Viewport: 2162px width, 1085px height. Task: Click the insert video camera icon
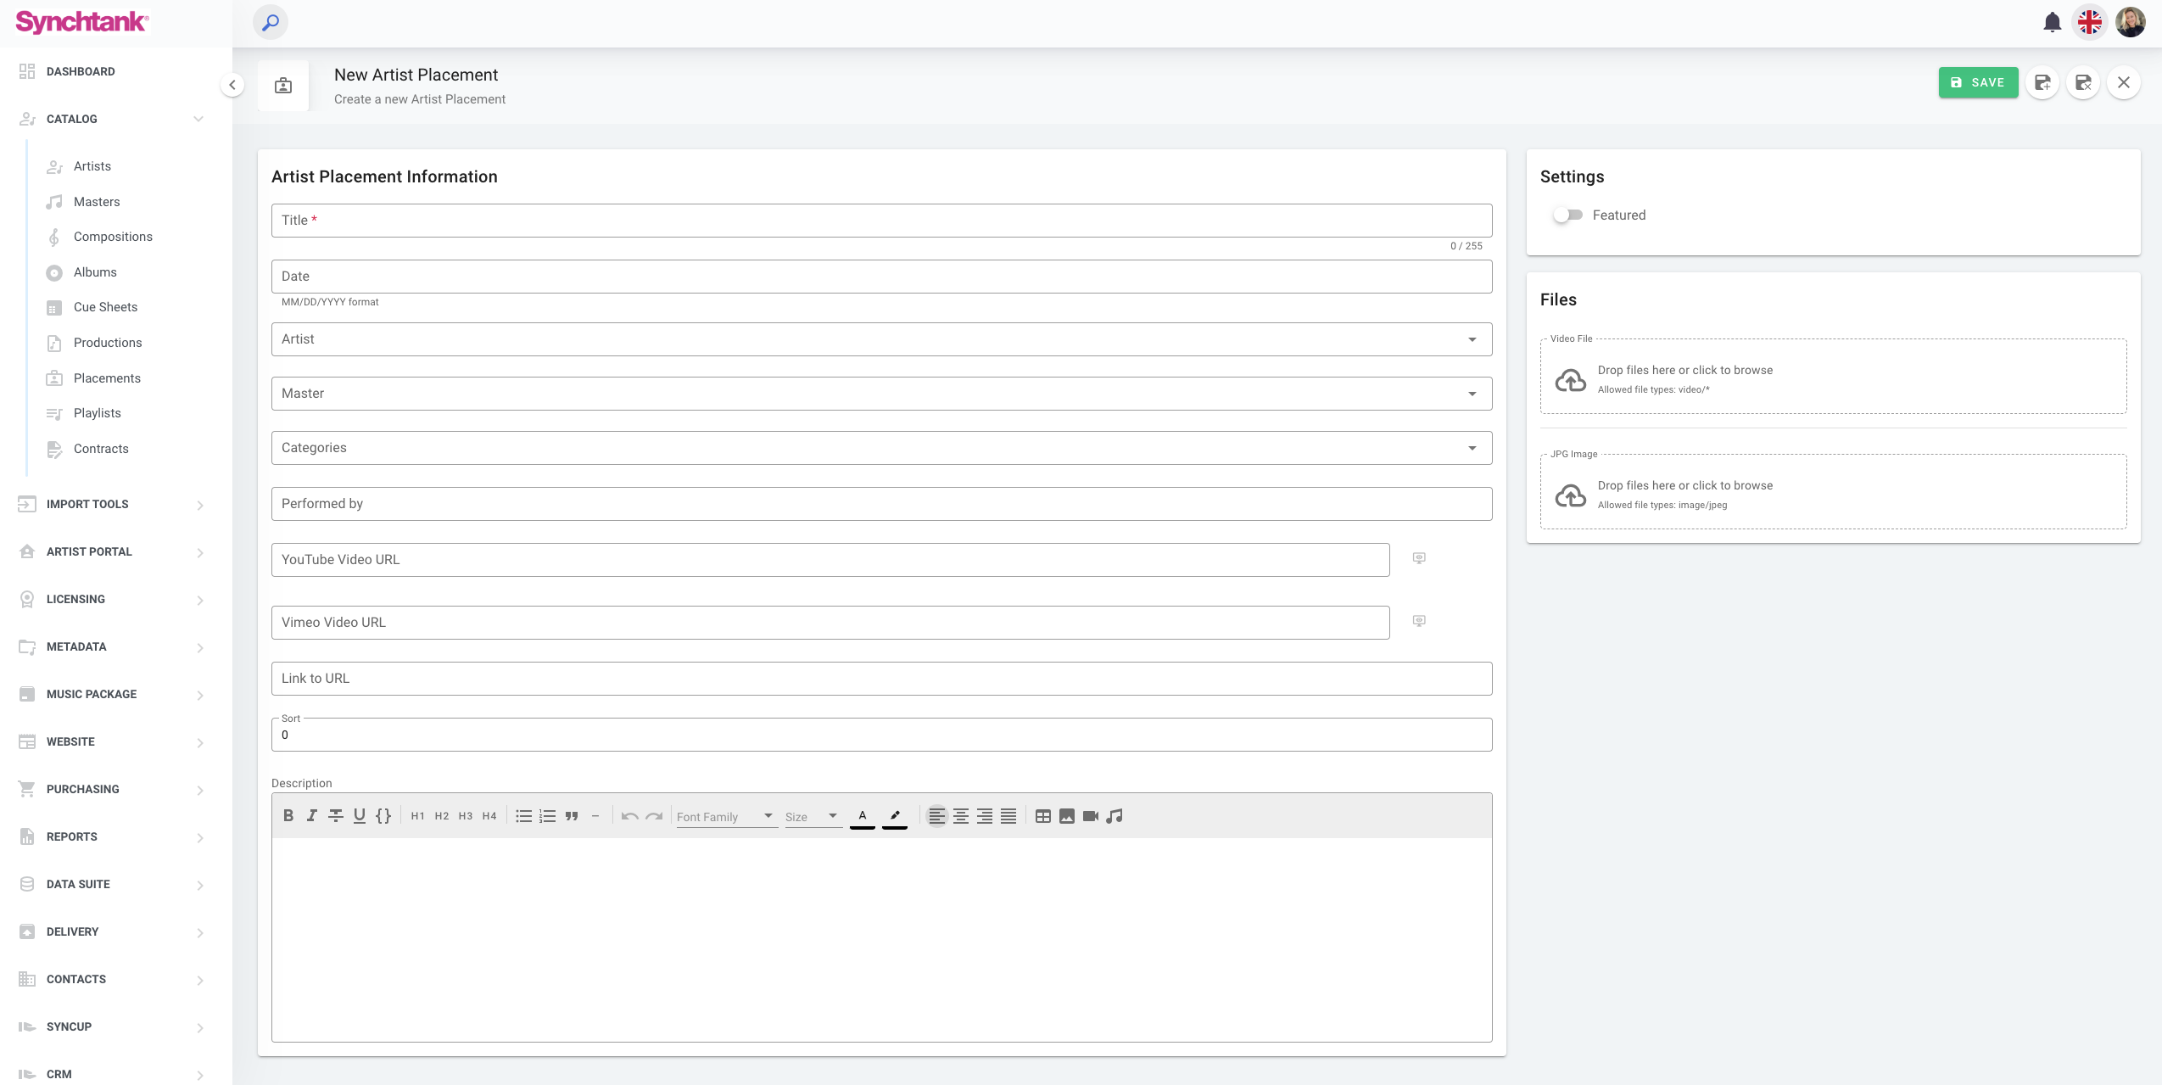click(x=1091, y=816)
